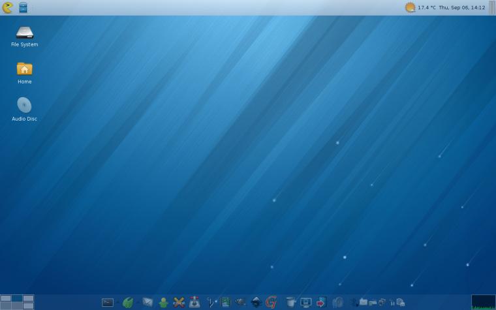This screenshot has width=496, height=310.
Task: Launch the GIMP icon in the dock
Action: pyautogui.click(x=240, y=302)
